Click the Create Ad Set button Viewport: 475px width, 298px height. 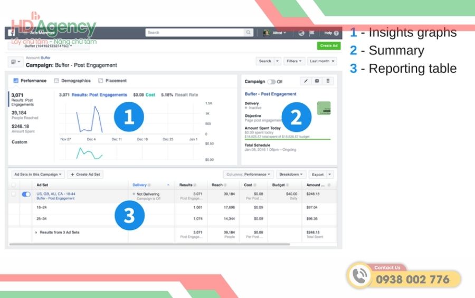coord(85,175)
